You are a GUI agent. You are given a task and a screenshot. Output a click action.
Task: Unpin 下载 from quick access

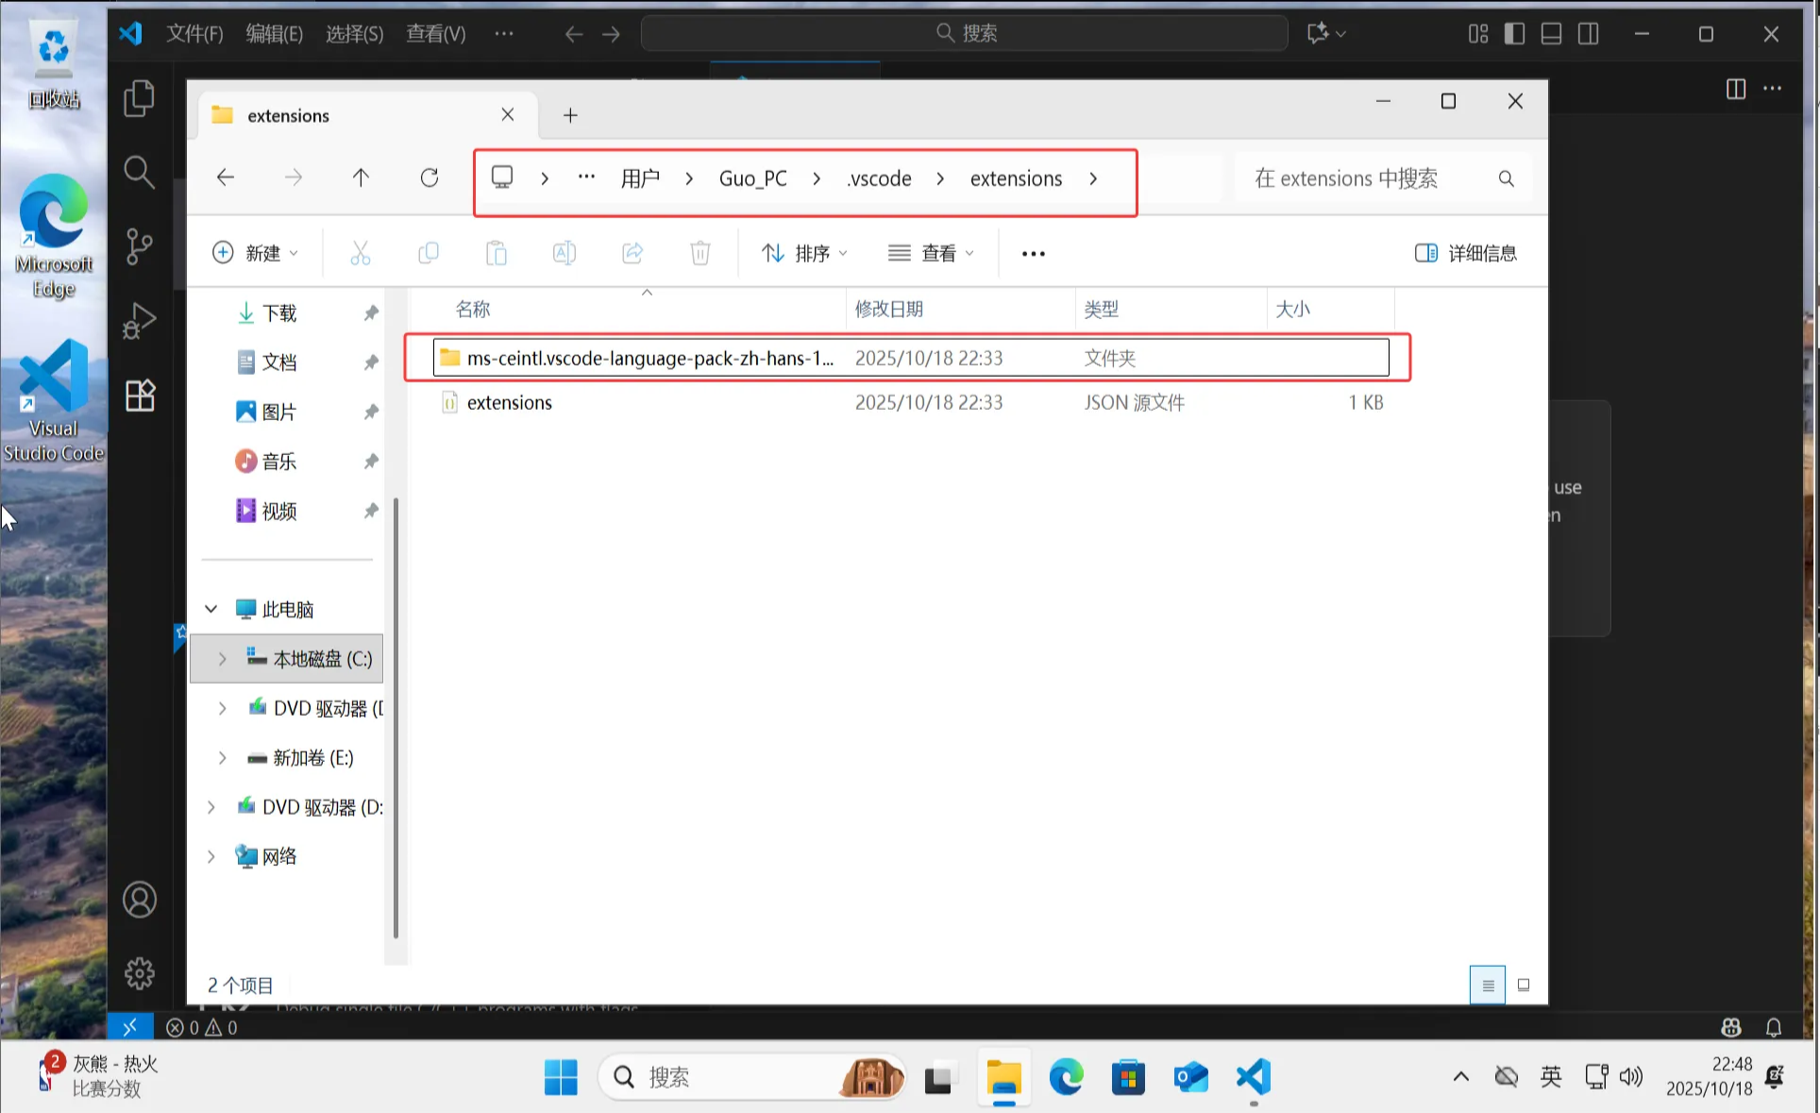(x=370, y=312)
